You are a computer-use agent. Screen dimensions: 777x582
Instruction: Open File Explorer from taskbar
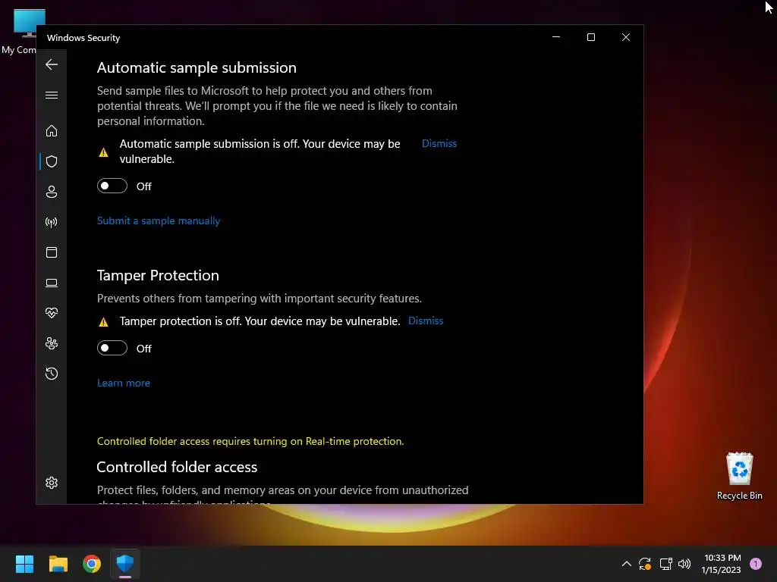(x=58, y=564)
